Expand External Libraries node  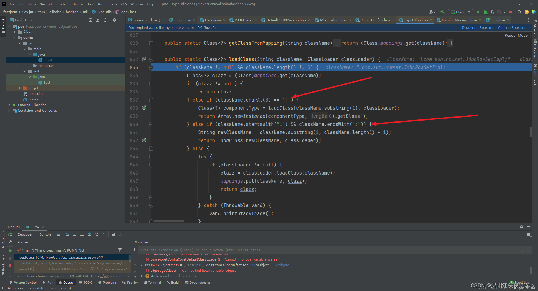(9, 105)
